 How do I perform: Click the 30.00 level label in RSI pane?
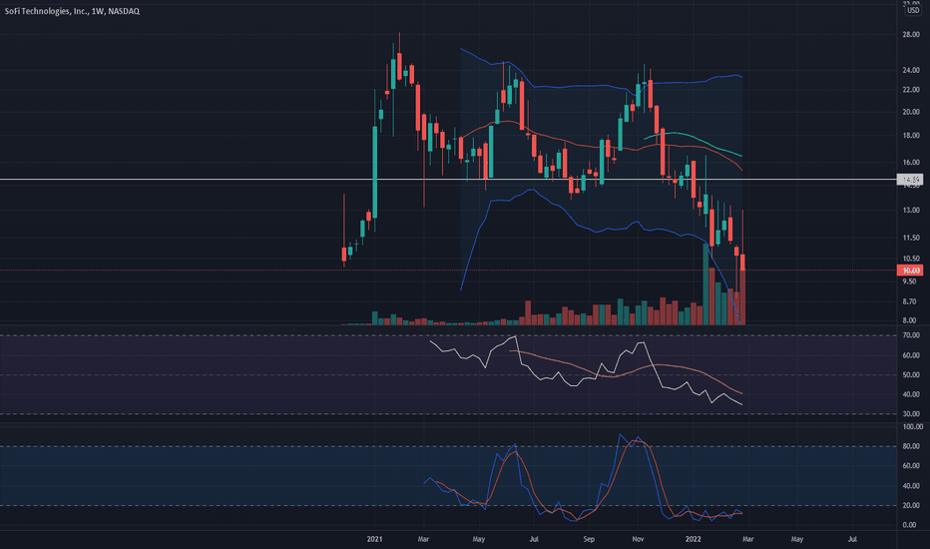[911, 414]
